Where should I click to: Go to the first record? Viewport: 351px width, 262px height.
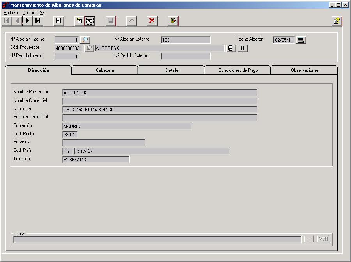pos(7,21)
